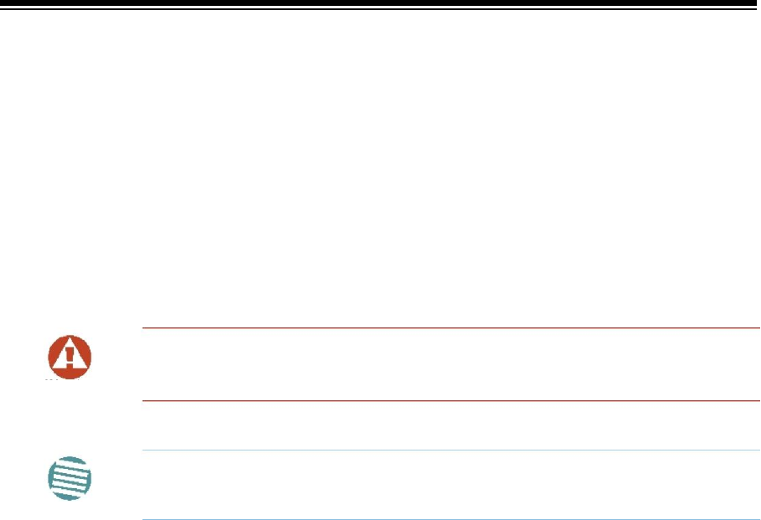
Task: Click the teal striped note icon
Action: click(x=70, y=478)
